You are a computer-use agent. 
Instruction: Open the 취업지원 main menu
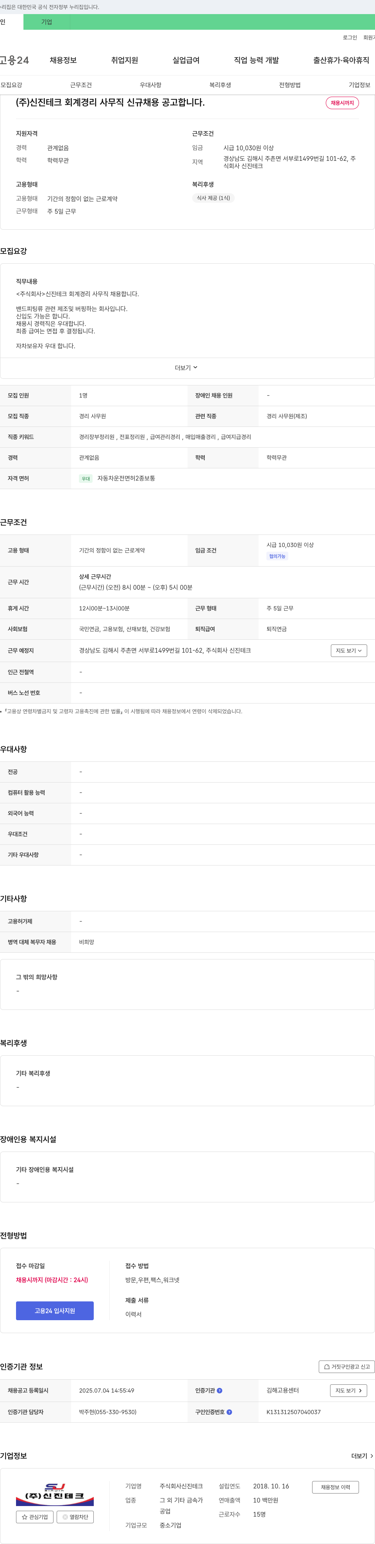click(x=124, y=60)
